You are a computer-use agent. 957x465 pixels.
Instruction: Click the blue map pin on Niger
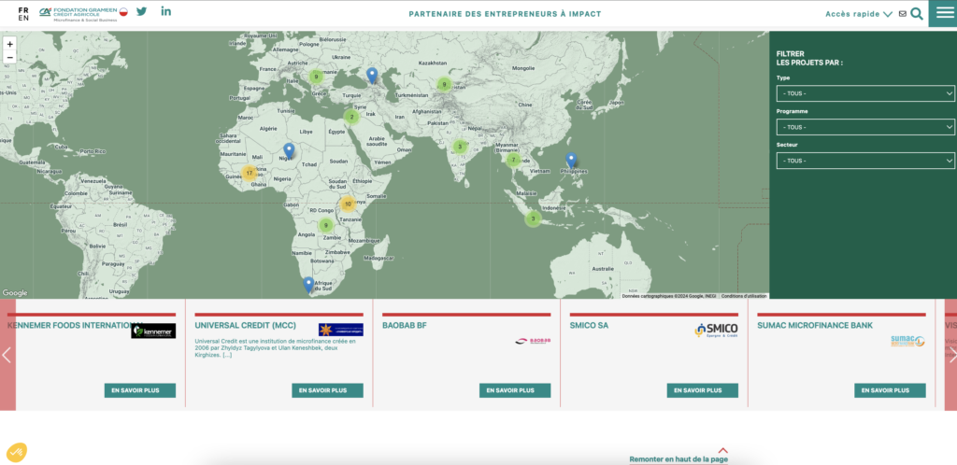(289, 149)
